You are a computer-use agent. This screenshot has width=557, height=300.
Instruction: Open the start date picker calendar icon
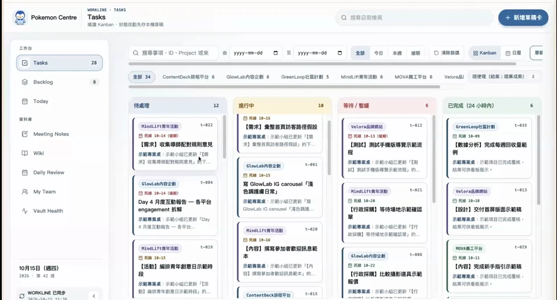(x=276, y=53)
